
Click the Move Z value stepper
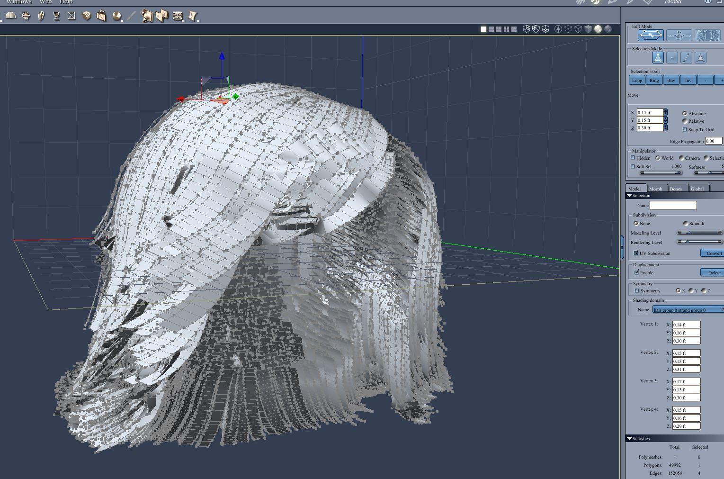tap(665, 127)
